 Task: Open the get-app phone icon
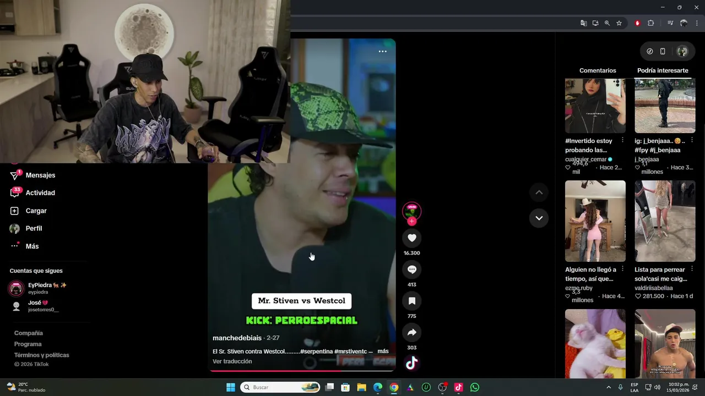663,51
